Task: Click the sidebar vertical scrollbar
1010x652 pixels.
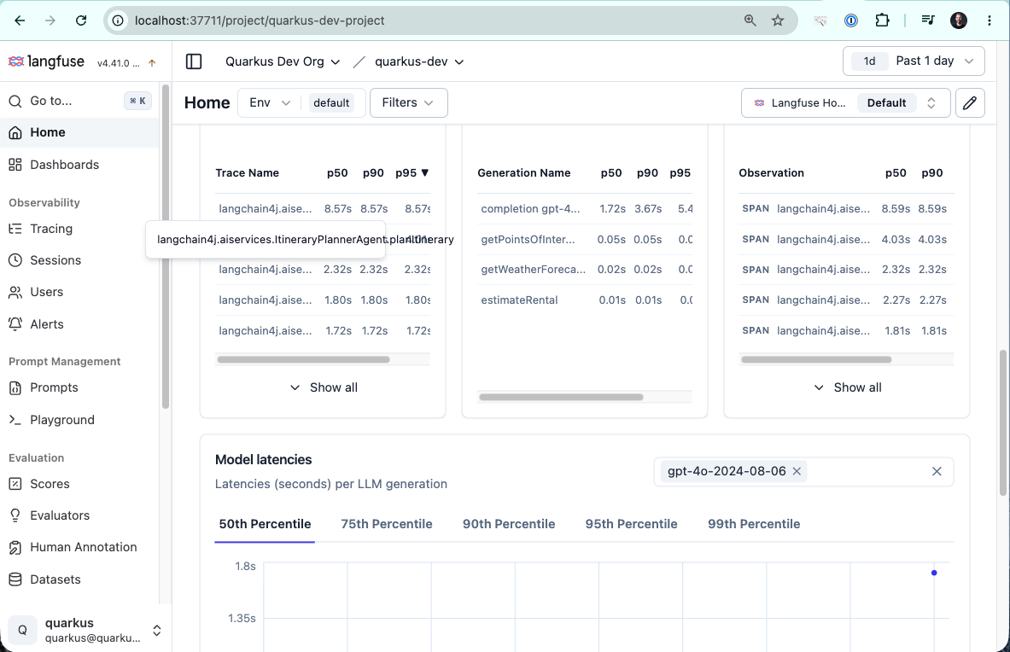Action: [165, 247]
